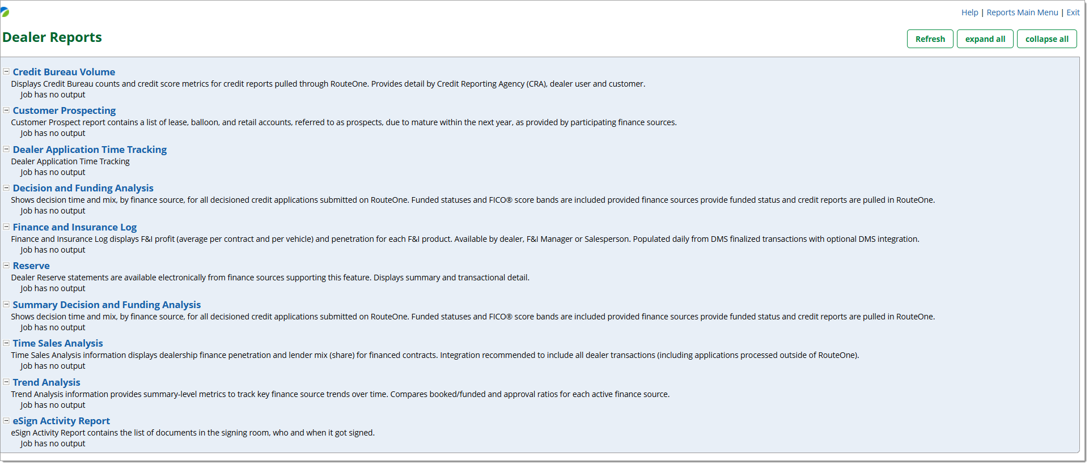Viewport: 1089px width, 465px height.
Task: Click the Refresh button
Action: point(930,39)
